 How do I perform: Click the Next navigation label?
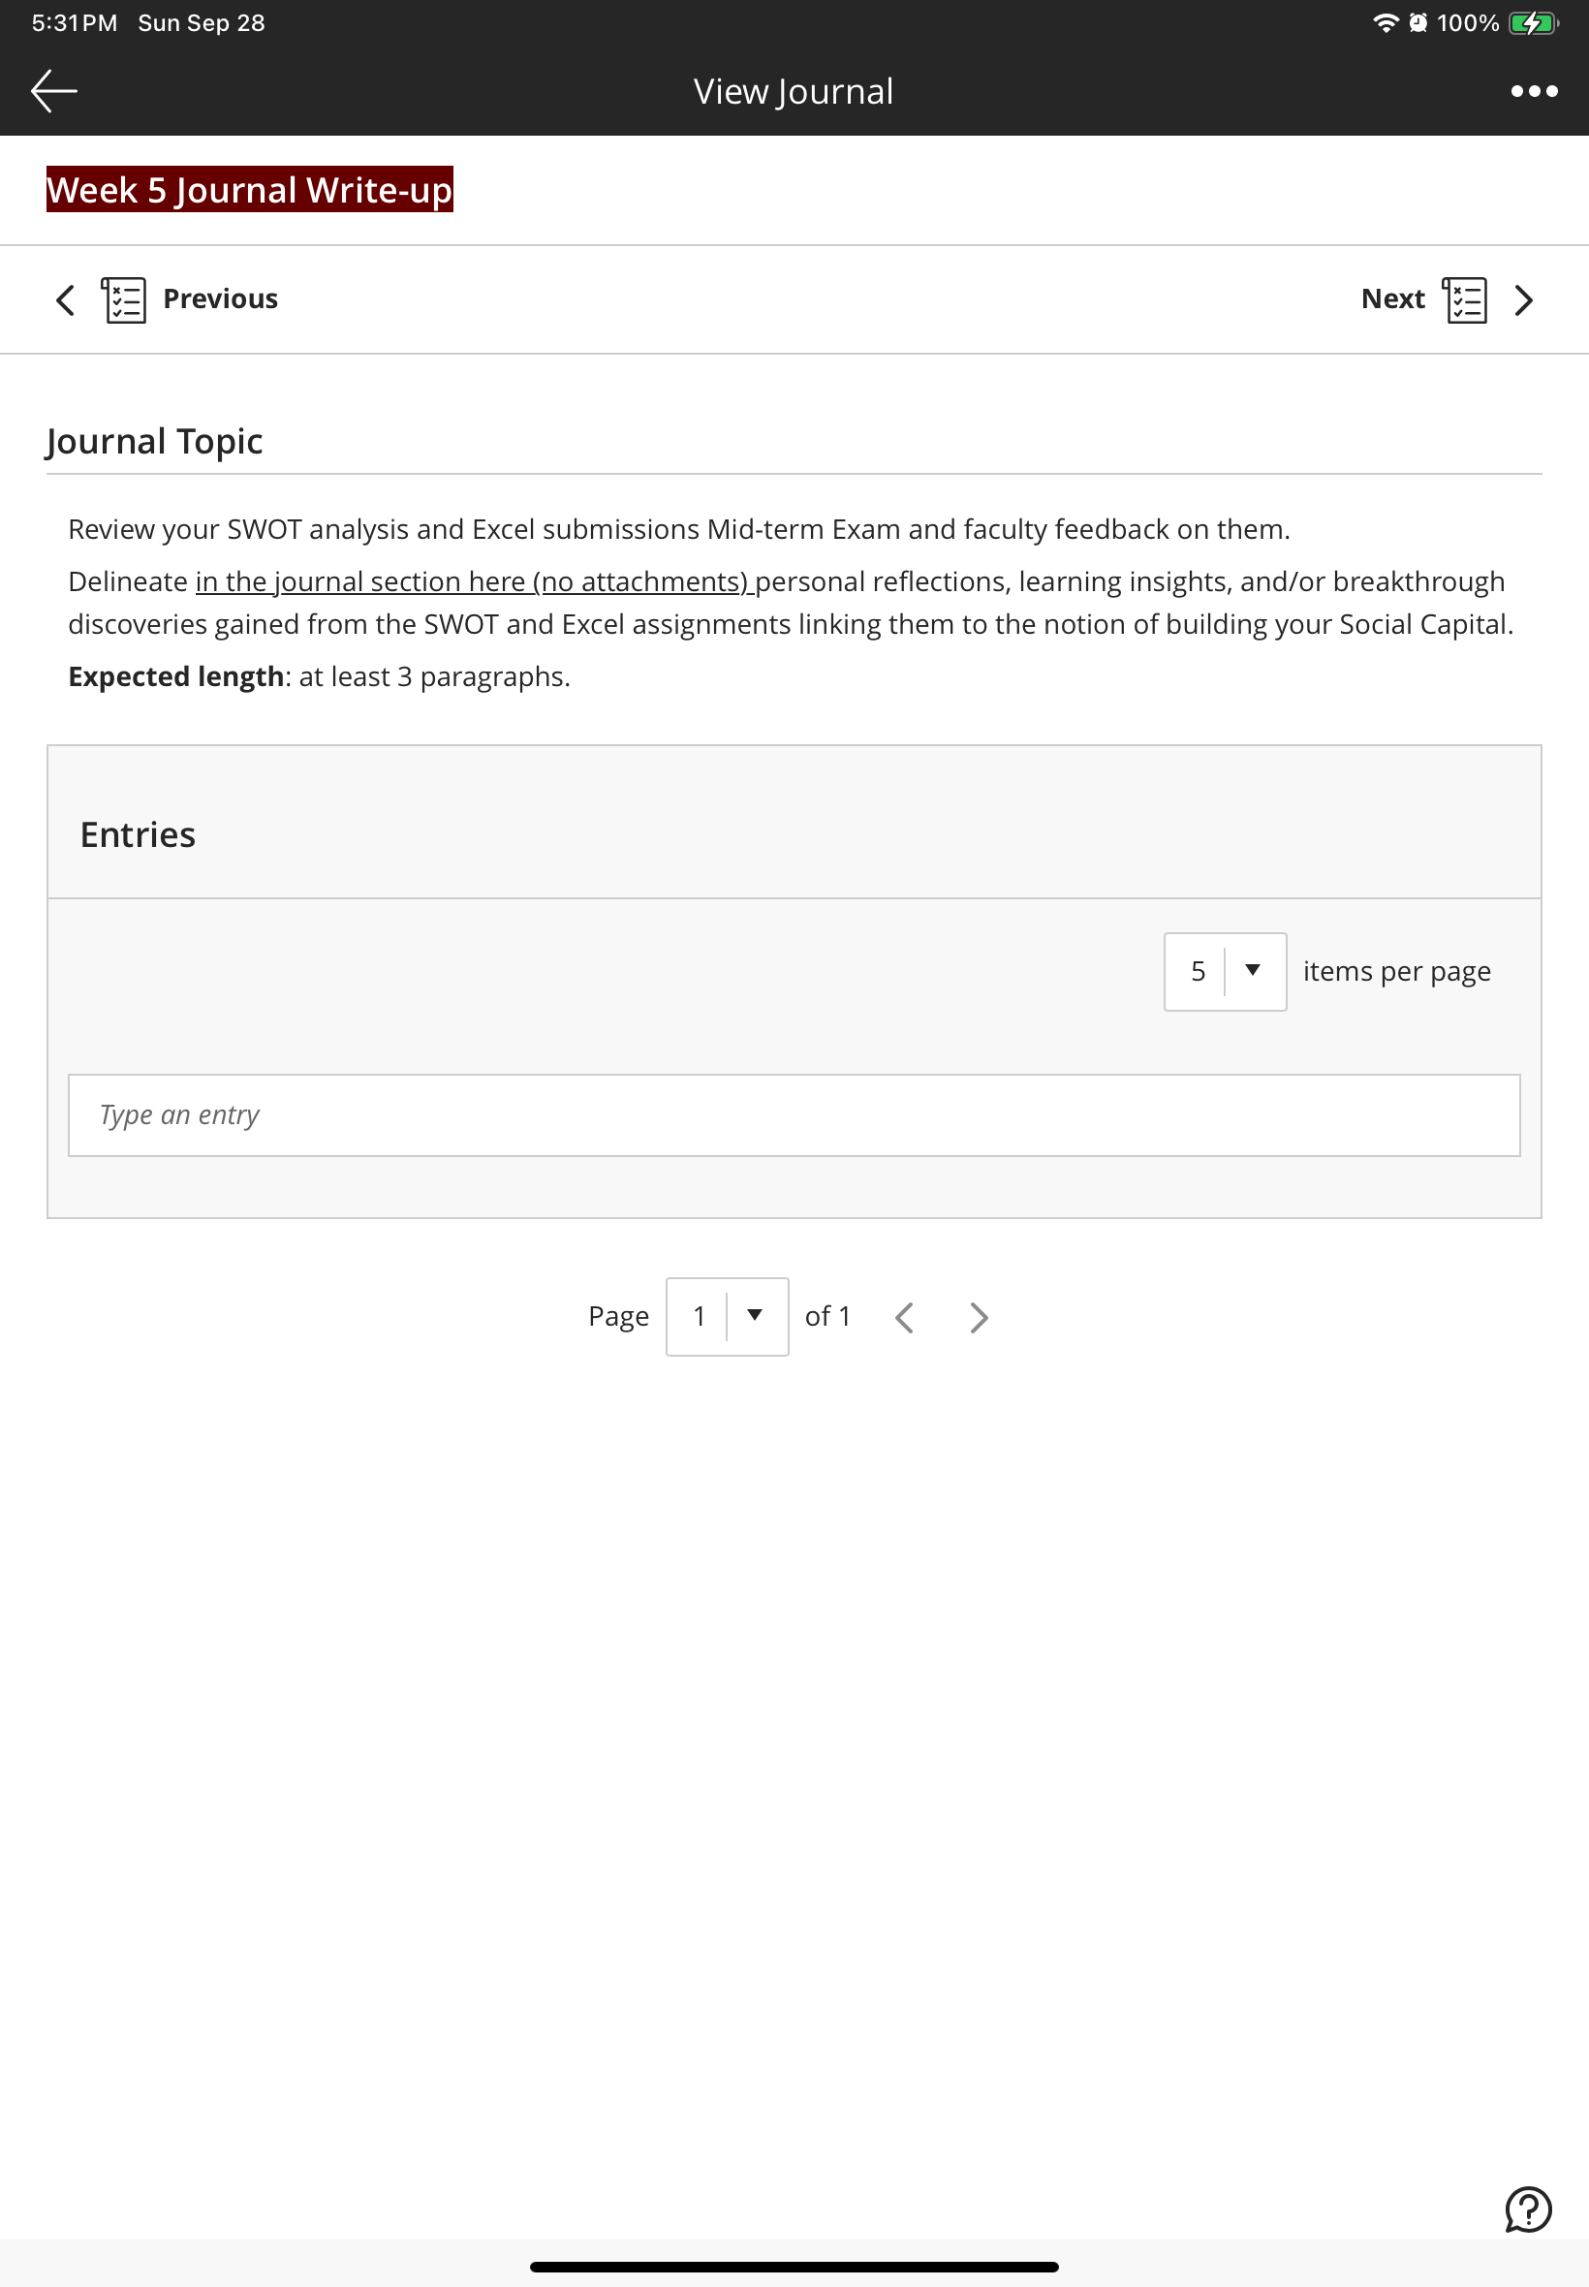[x=1392, y=298]
